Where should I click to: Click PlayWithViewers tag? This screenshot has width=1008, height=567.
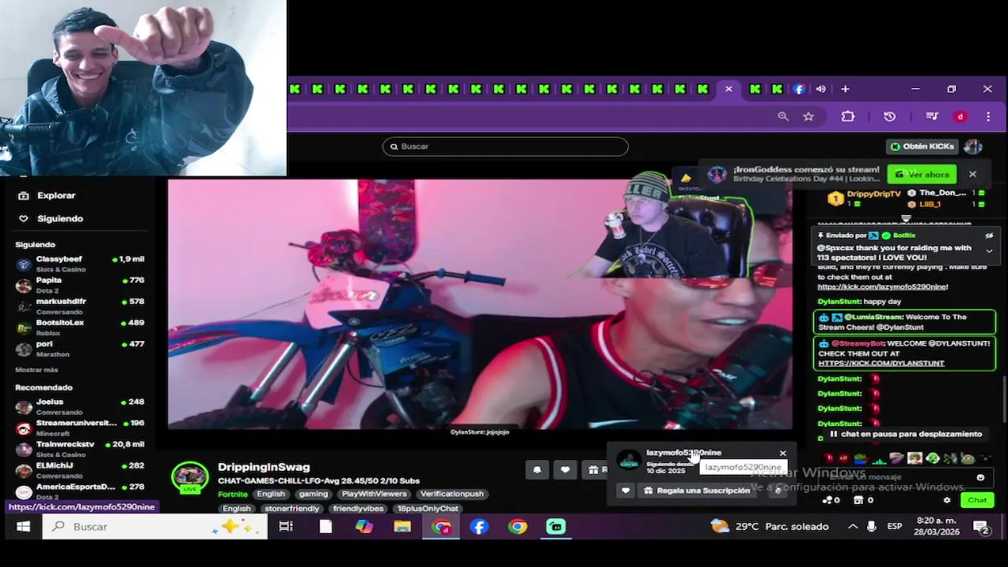click(x=374, y=494)
